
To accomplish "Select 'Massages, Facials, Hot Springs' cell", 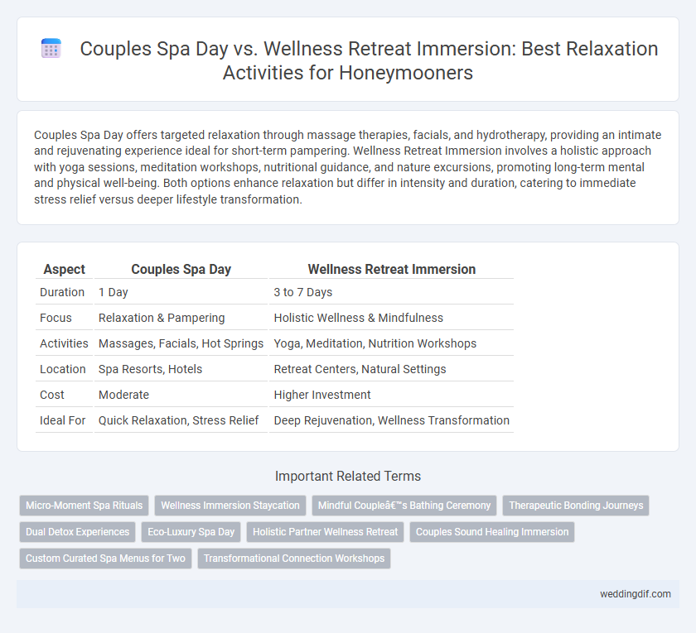I will [181, 343].
